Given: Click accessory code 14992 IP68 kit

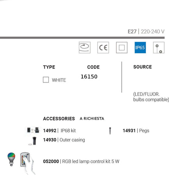Looking at the screenshot, I should 59,131.
